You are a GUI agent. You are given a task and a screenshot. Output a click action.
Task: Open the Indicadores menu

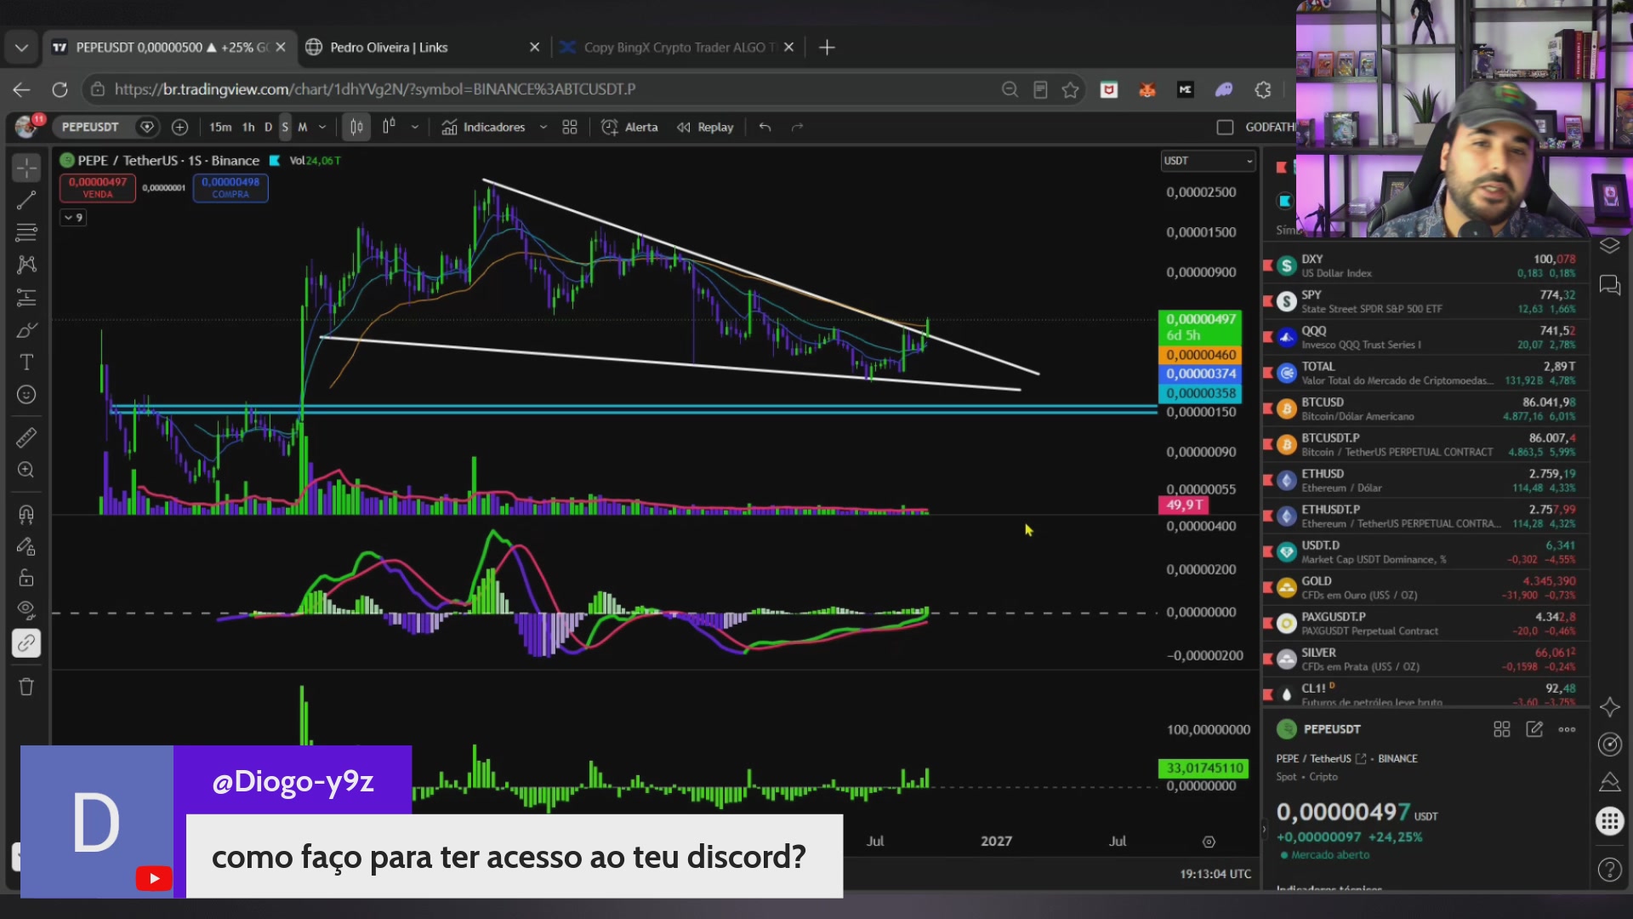[x=483, y=127]
